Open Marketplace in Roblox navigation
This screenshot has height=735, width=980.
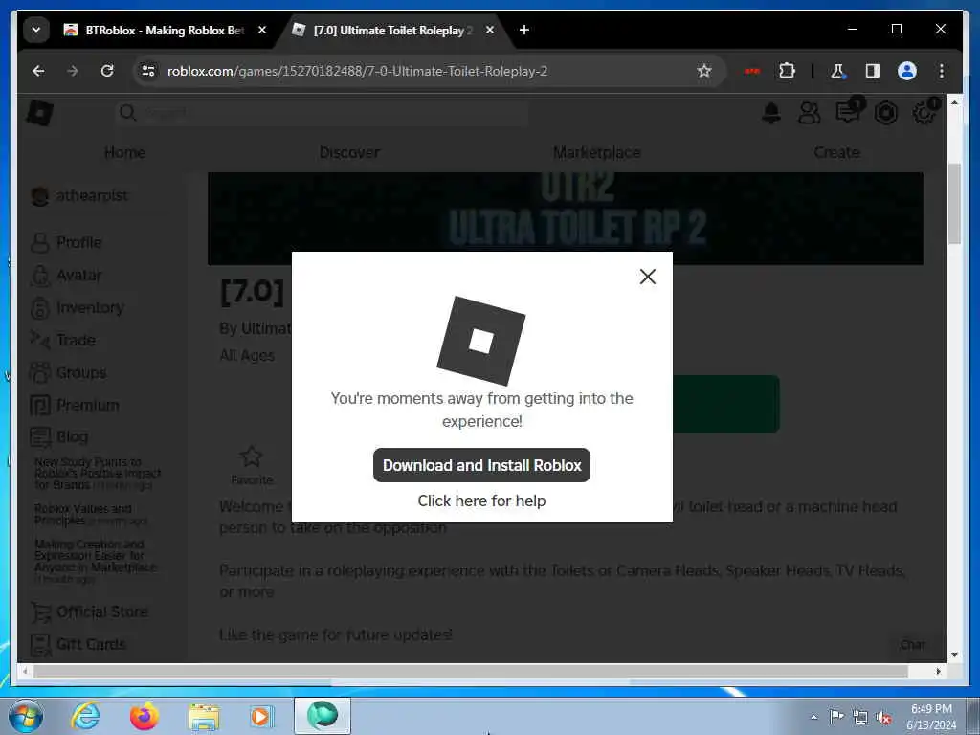(597, 152)
